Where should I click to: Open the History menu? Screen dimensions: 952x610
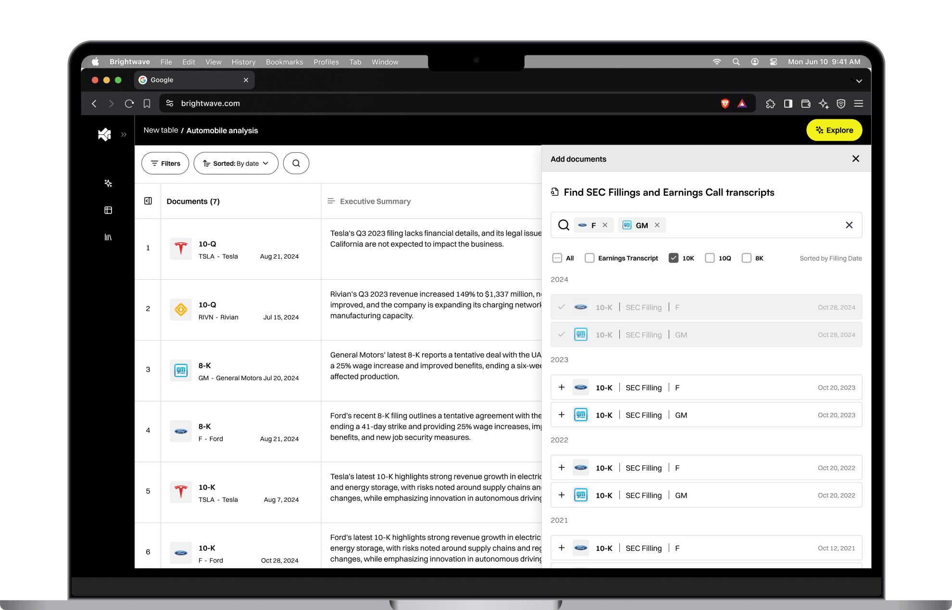tap(243, 62)
